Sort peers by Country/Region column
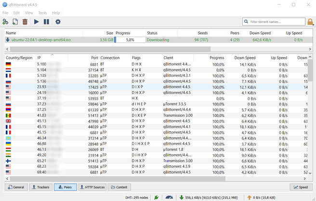The width and height of the screenshot is (316, 201). (x=20, y=58)
